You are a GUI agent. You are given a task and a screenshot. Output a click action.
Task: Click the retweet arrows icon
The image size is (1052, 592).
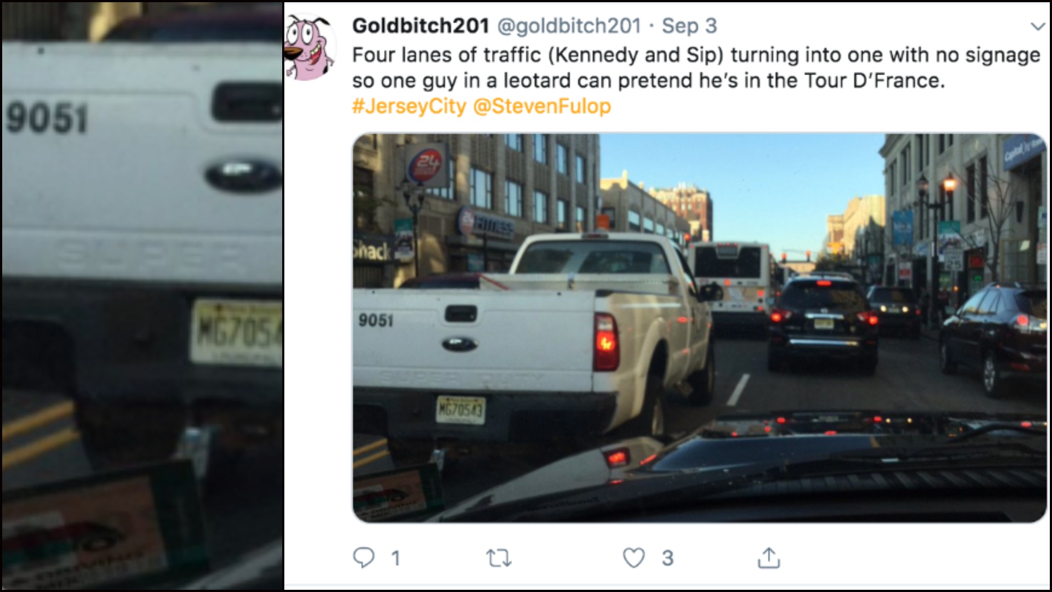point(499,558)
